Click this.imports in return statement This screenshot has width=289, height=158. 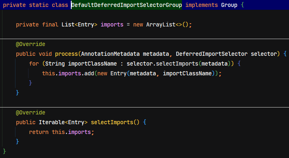tap(71, 132)
